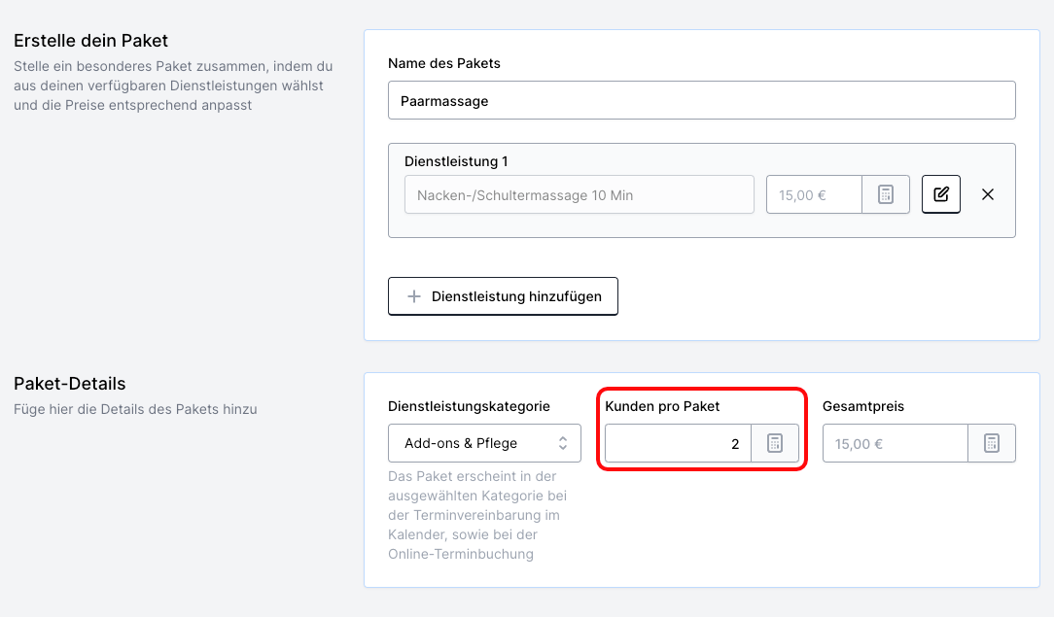Click calculator icon next to Gesamtpreis
Viewport: 1054px width, 617px height.
pos(991,444)
